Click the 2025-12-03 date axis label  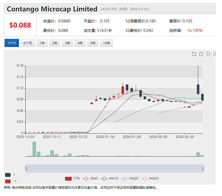(25, 137)
